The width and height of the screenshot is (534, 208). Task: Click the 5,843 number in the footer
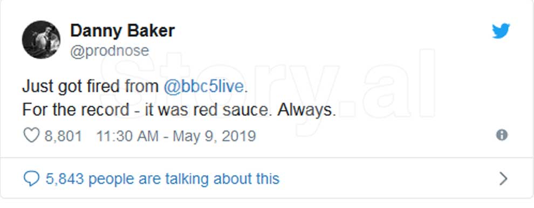(65, 179)
